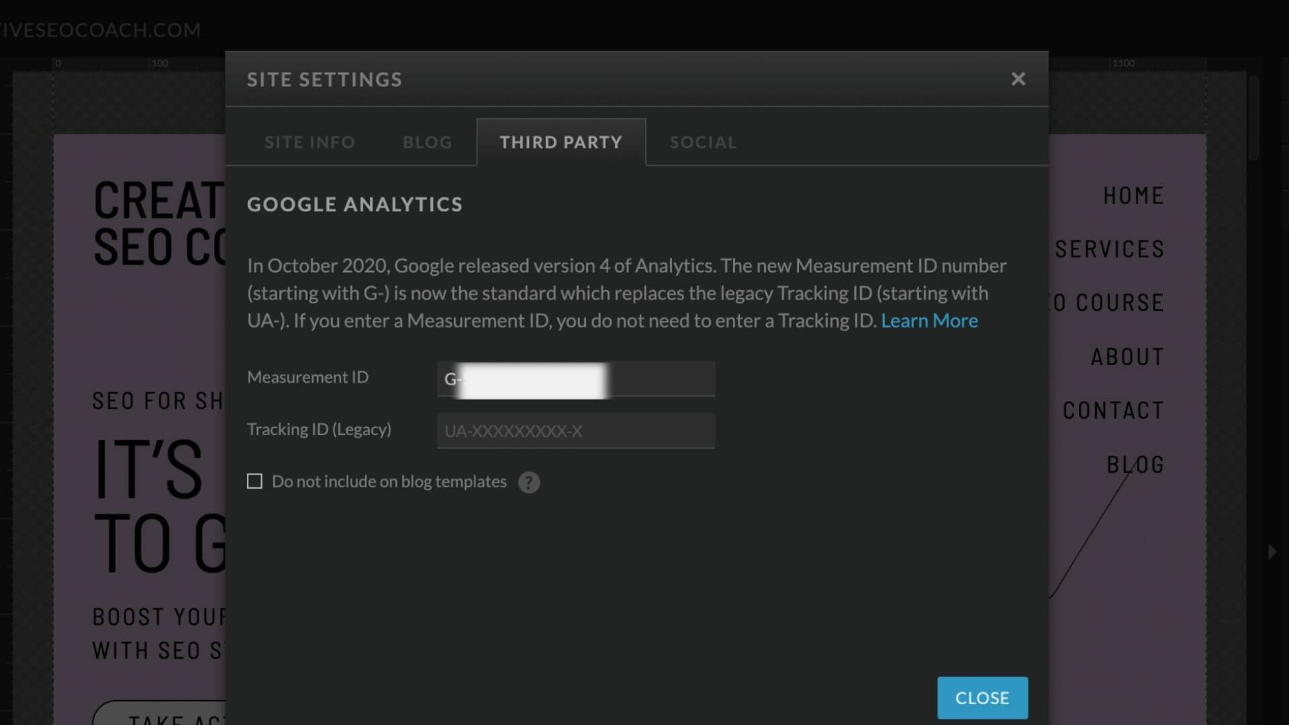Viewport: 1289px width, 725px height.
Task: Close Site Settings using the X icon
Action: (1018, 79)
